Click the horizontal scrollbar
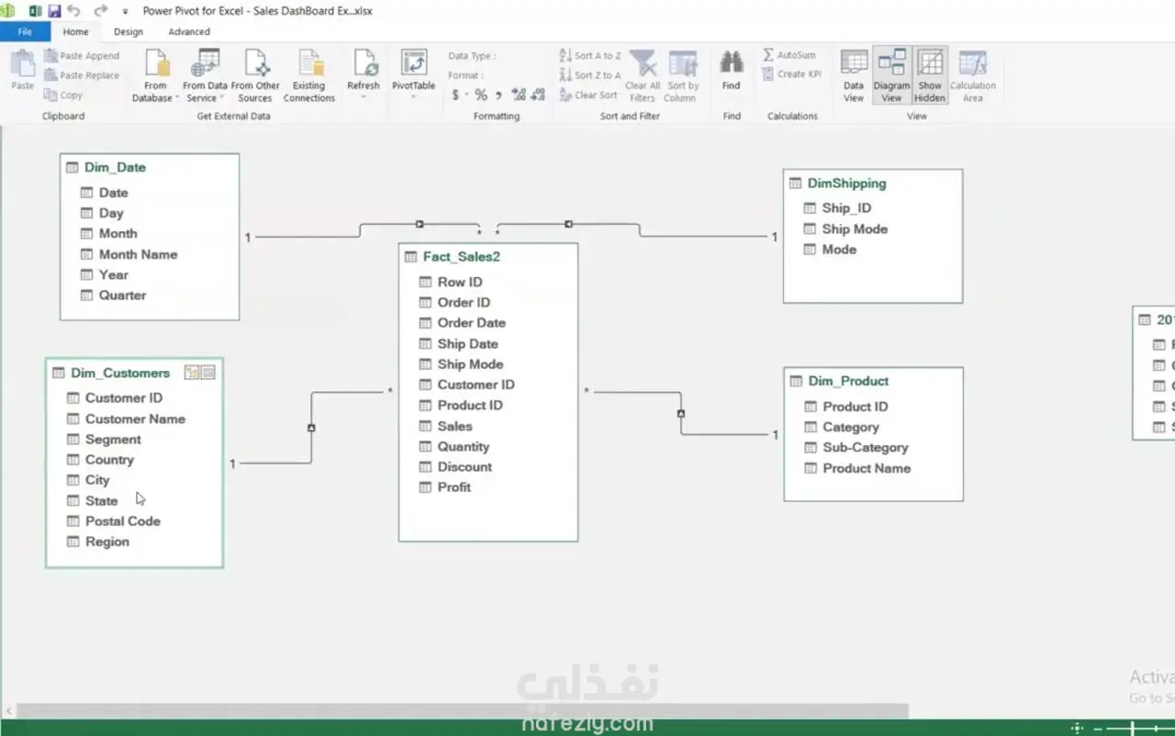1175x736 pixels. pos(463,711)
